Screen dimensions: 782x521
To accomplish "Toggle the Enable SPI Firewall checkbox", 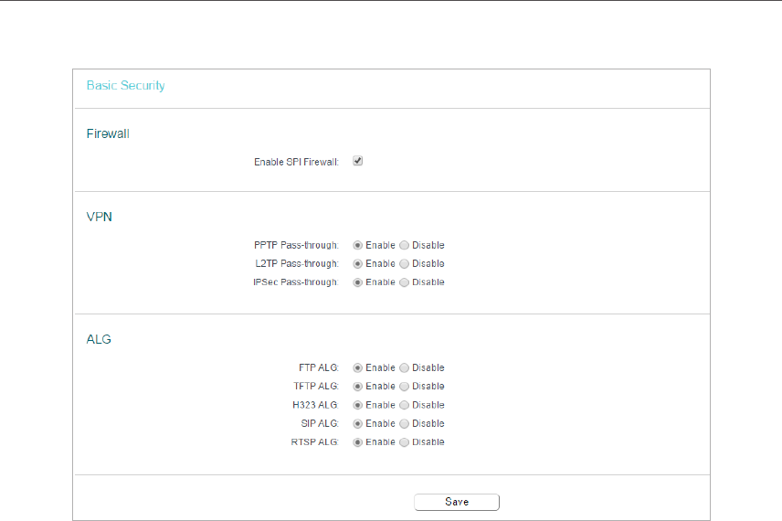I will 357,161.
